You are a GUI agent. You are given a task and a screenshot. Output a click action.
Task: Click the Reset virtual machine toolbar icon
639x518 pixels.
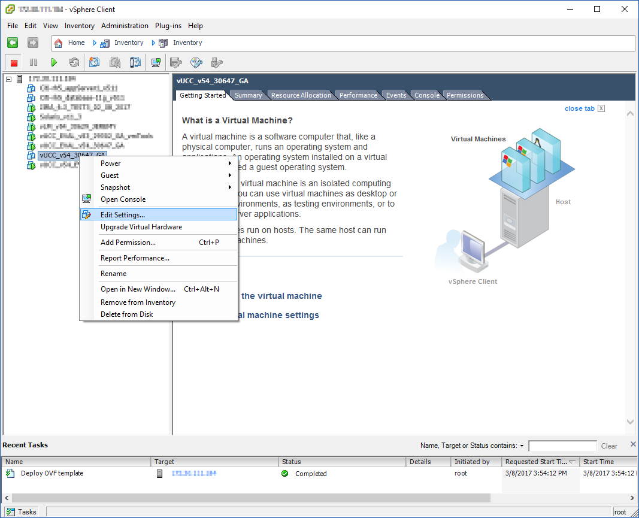click(x=74, y=63)
